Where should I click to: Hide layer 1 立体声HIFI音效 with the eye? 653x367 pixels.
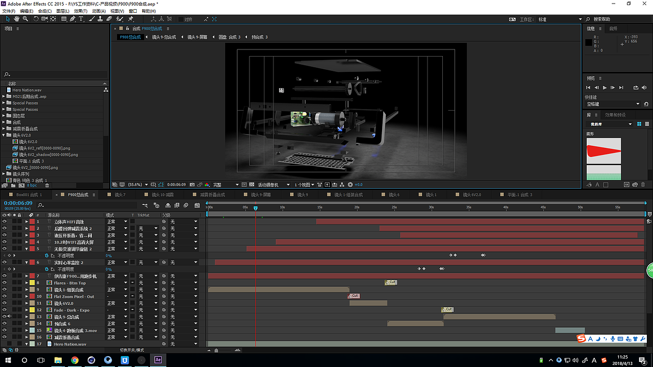coord(5,222)
